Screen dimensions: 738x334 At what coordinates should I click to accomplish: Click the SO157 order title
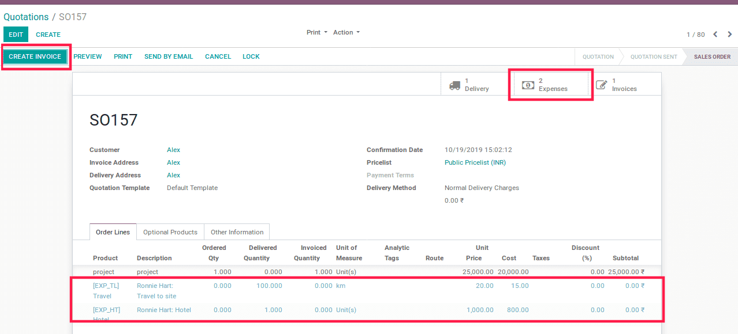tap(113, 120)
